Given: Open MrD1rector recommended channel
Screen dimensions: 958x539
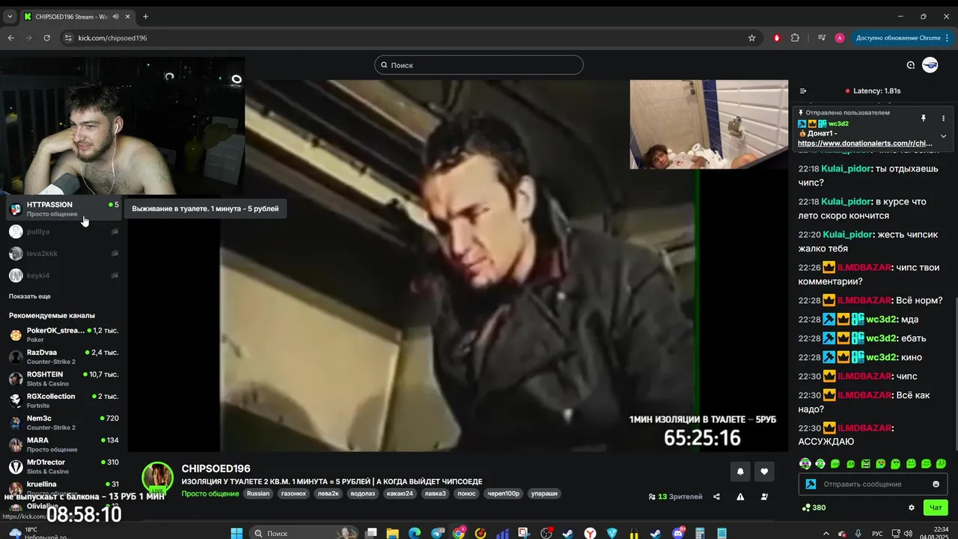Looking at the screenshot, I should pyautogui.click(x=64, y=466).
